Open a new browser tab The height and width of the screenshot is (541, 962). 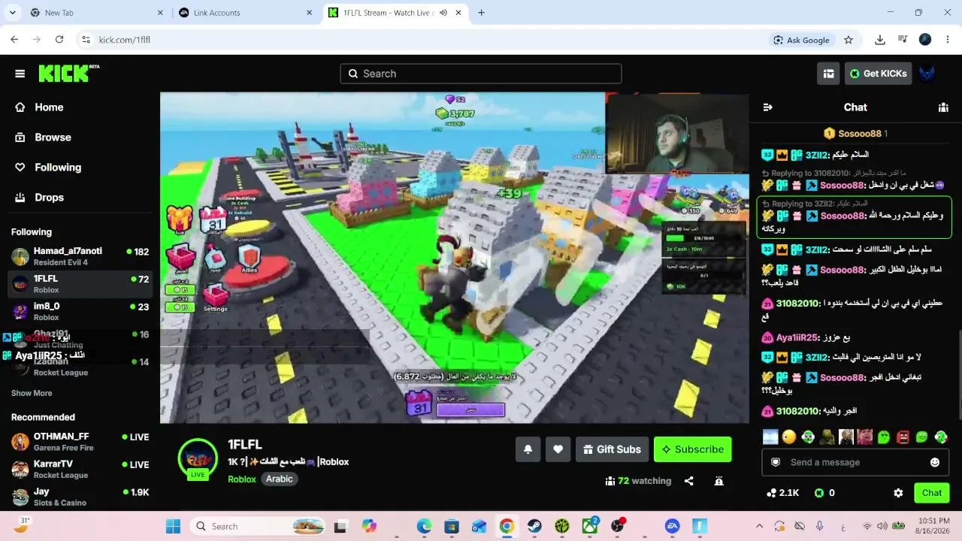(481, 13)
